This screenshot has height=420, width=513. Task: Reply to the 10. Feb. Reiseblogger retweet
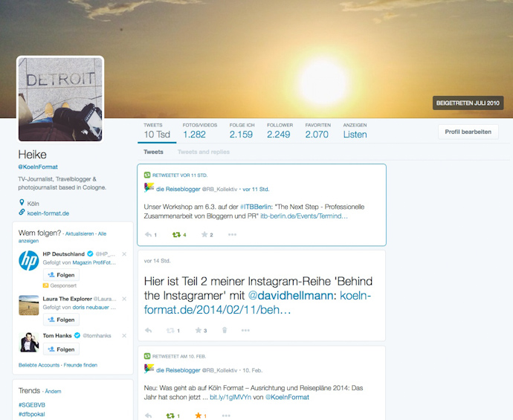click(148, 416)
